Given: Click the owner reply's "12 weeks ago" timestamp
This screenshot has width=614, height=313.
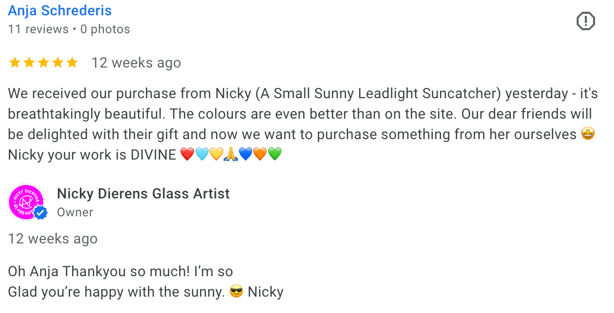Looking at the screenshot, I should [x=53, y=239].
